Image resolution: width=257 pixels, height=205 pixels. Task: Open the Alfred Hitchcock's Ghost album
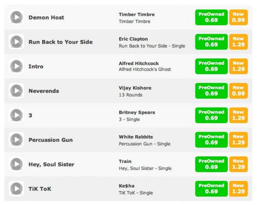(x=145, y=69)
